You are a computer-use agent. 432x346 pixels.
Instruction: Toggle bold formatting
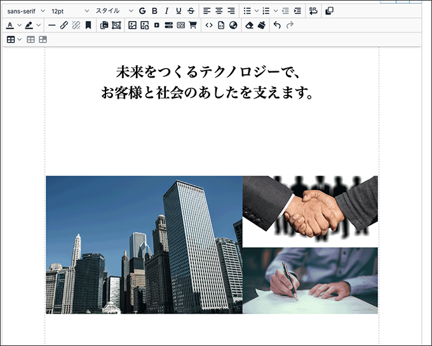click(154, 11)
